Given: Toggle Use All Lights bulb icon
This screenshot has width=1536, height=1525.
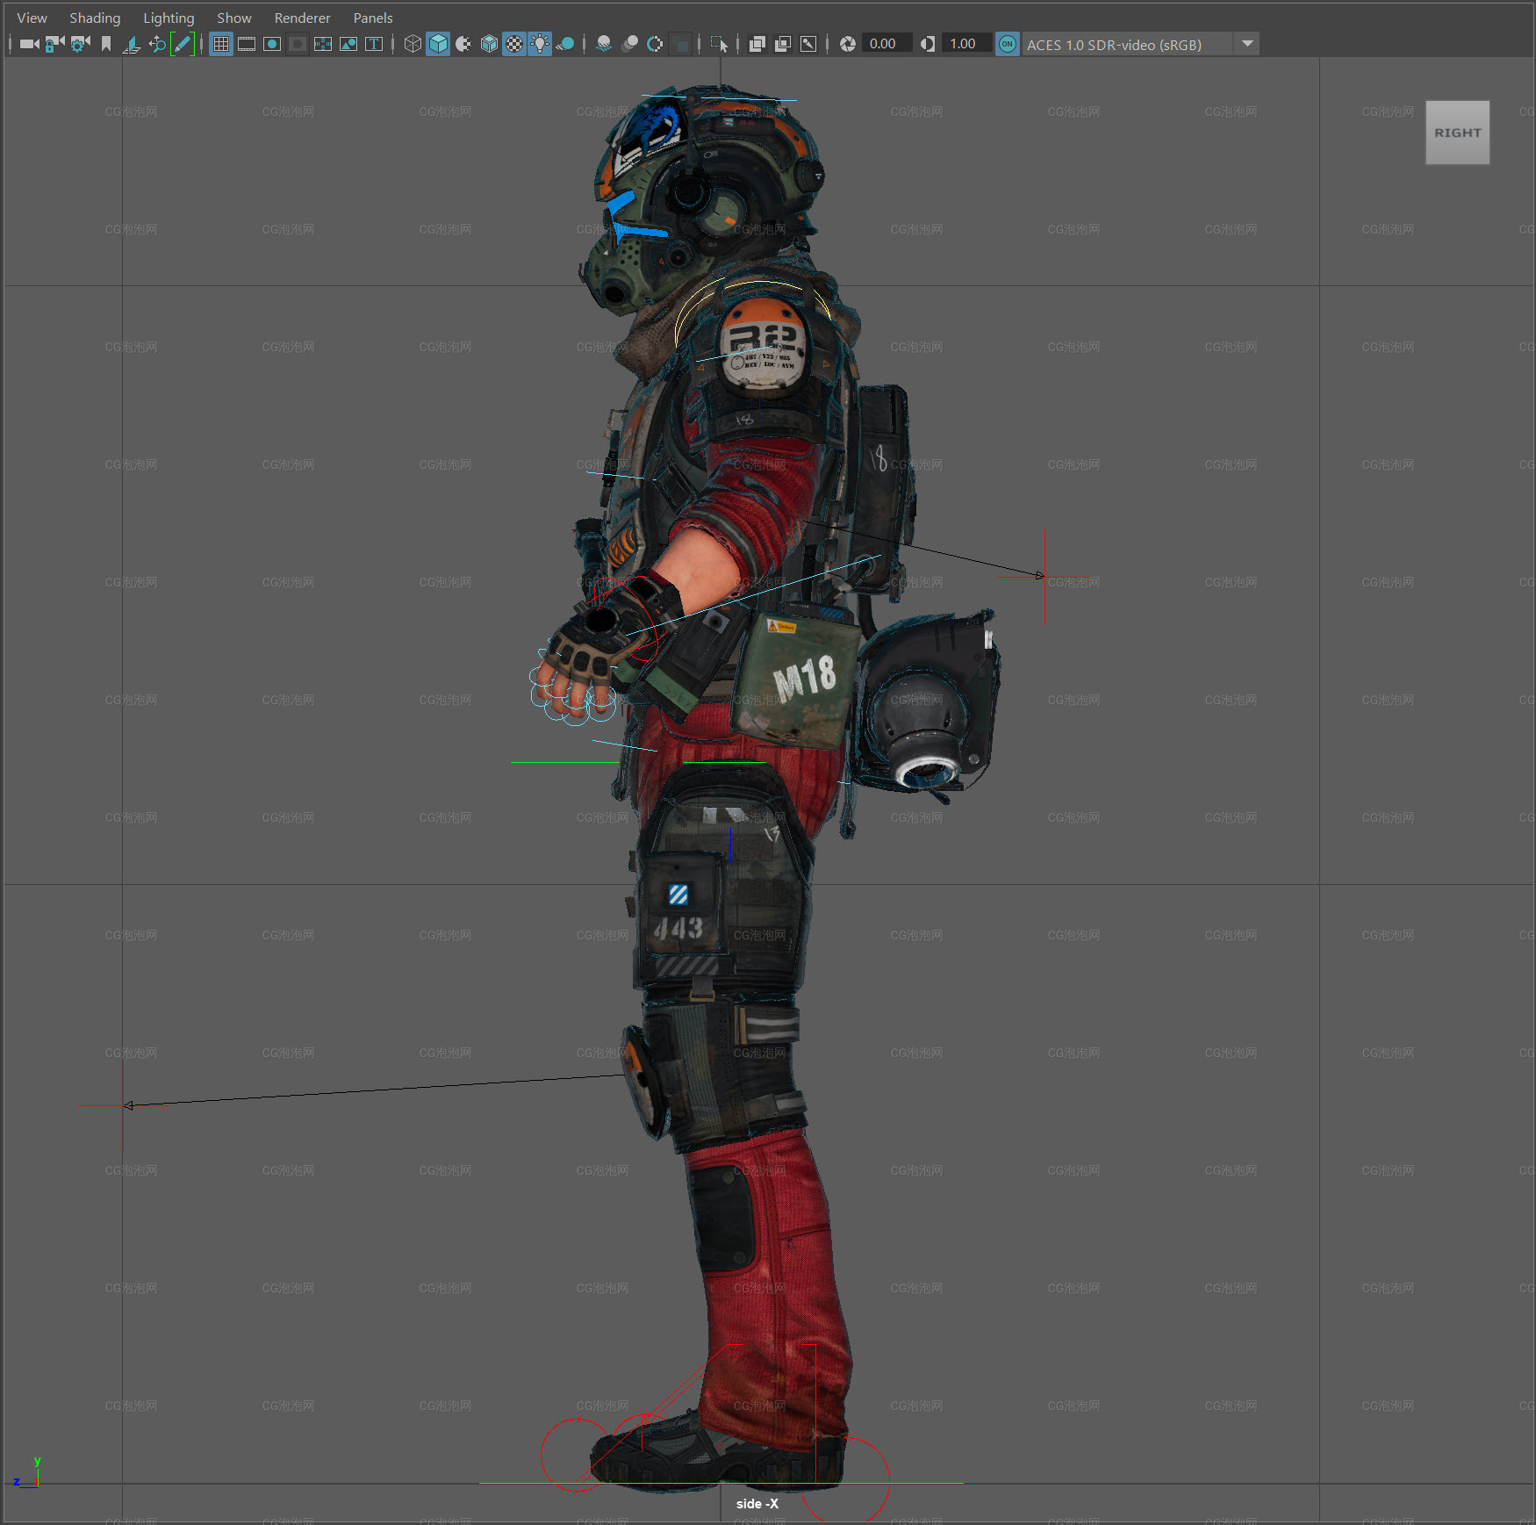Looking at the screenshot, I should click(540, 44).
